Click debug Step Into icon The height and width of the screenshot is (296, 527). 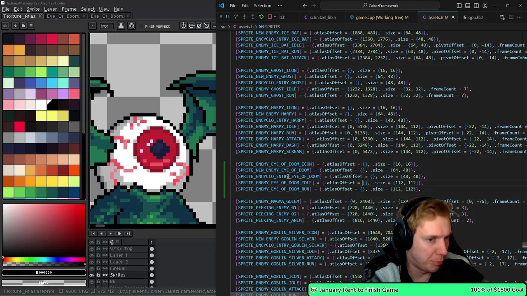pos(244,17)
